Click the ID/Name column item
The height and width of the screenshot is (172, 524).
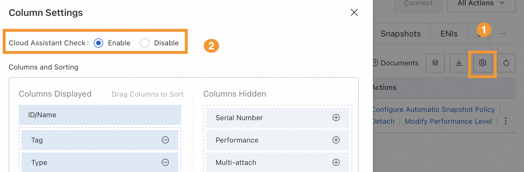[x=100, y=115]
